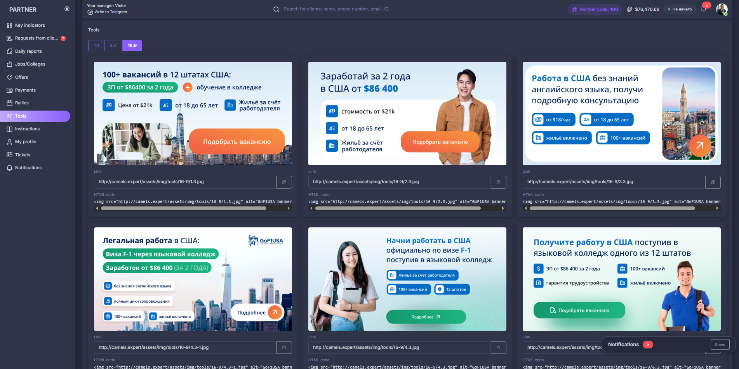Screen dimensions: 739x369
Task: Copy link for banner 4.3-1.jpg
Action: [x=284, y=348]
